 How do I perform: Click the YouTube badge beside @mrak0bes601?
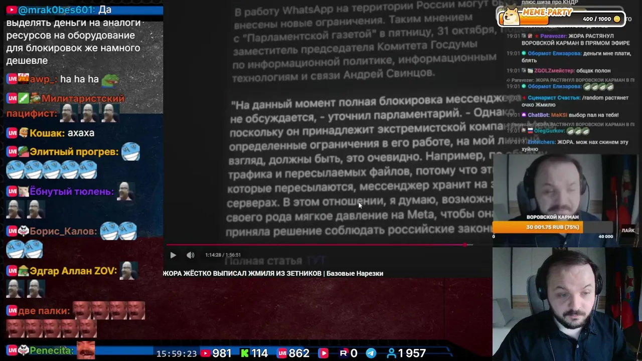11,10
